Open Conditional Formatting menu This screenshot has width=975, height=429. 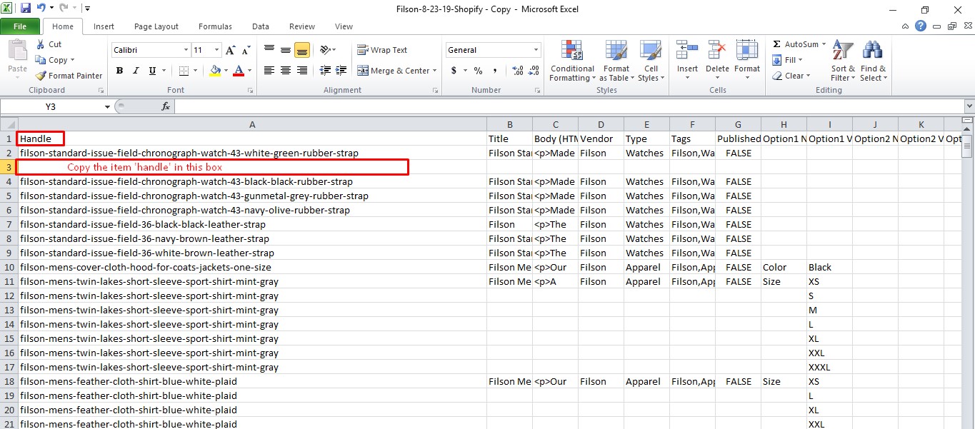(x=572, y=61)
